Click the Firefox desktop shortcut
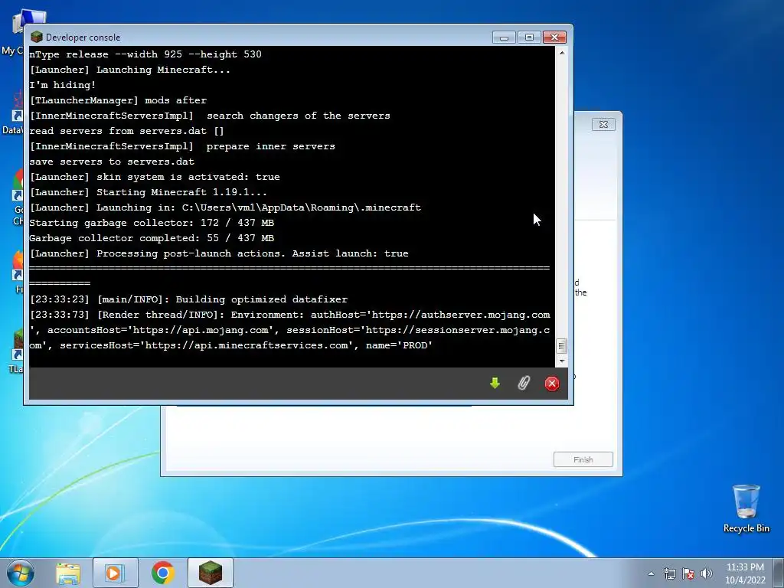This screenshot has width=784, height=588. (x=18, y=272)
